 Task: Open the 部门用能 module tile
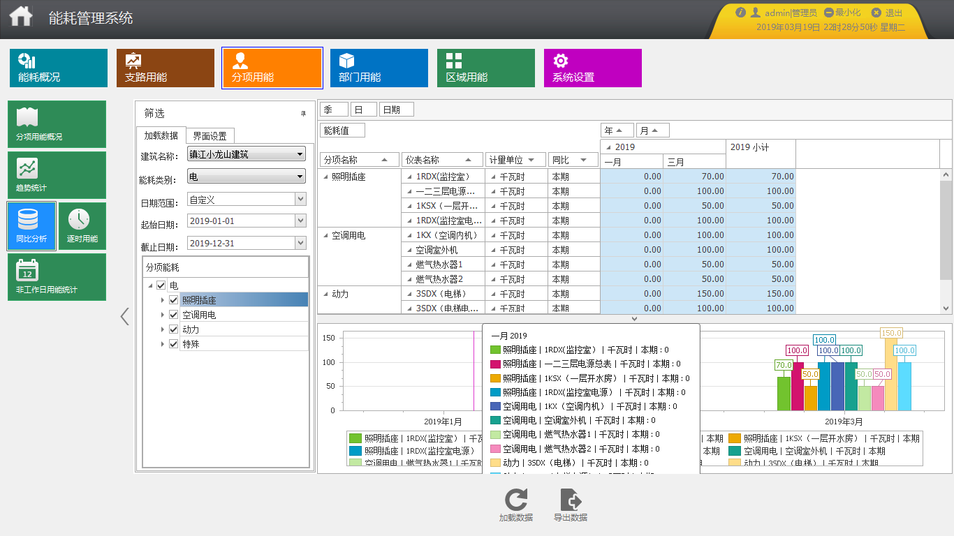point(379,68)
